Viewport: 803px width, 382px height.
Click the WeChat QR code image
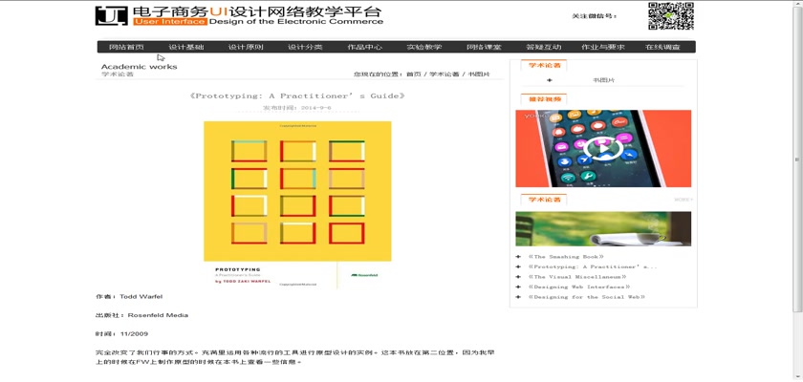pos(670,16)
